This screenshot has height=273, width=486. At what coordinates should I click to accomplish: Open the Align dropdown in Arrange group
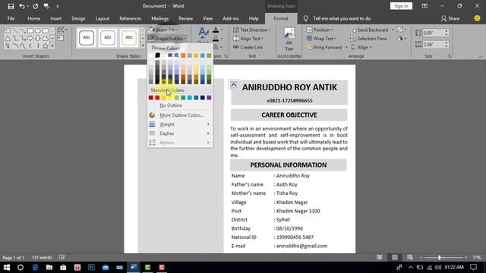point(361,47)
